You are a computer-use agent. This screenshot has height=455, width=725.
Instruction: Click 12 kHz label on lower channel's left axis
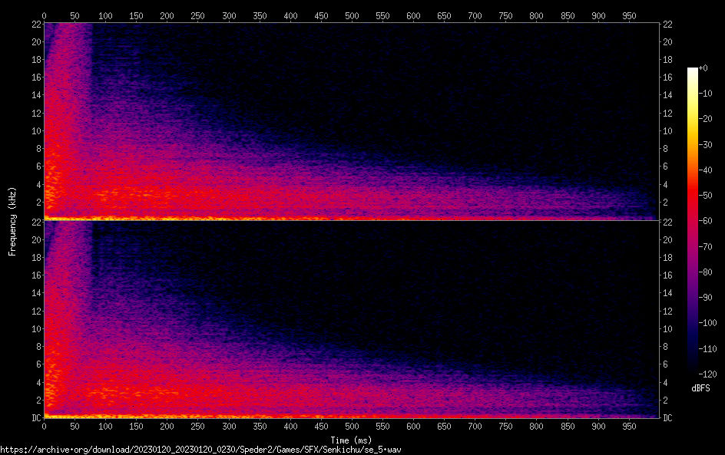(35, 311)
